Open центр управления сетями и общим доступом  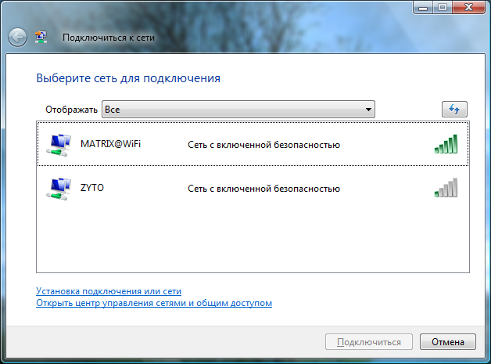[154, 303]
